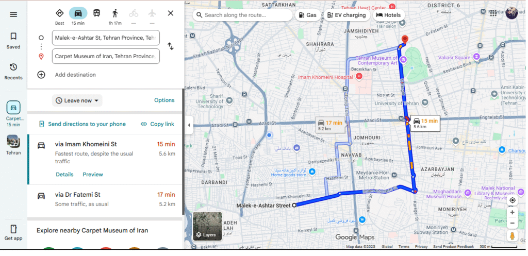
Task: Click Malek-e-Ashtar Street start marker
Action: 294,205
